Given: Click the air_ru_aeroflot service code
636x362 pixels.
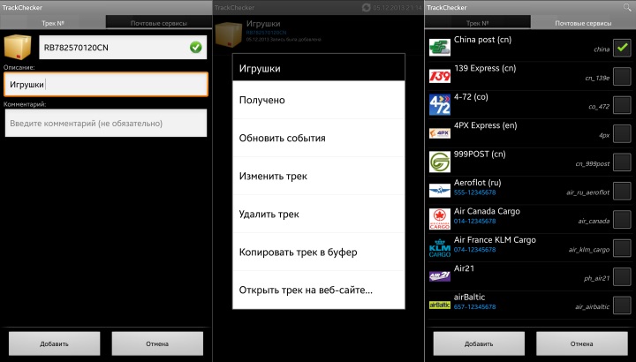Looking at the screenshot, I should point(587,192).
